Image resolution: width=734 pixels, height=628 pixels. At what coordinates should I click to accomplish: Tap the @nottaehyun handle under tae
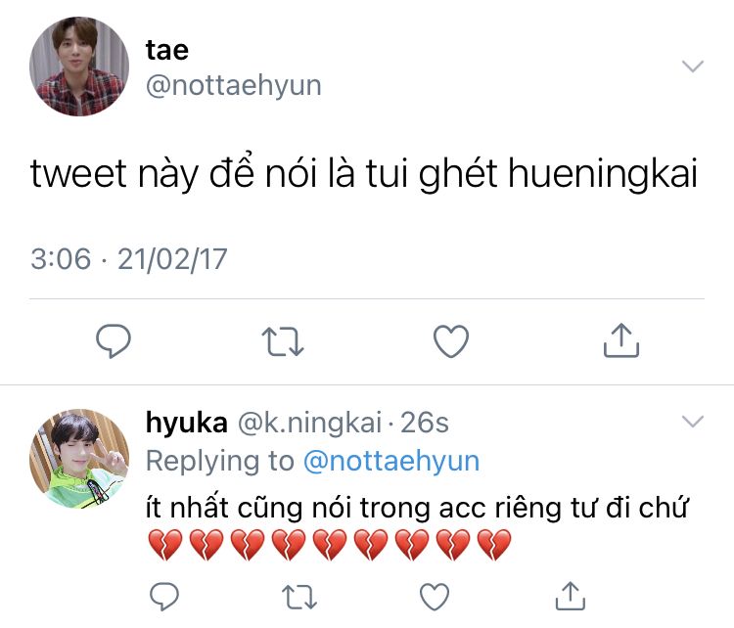pos(233,85)
